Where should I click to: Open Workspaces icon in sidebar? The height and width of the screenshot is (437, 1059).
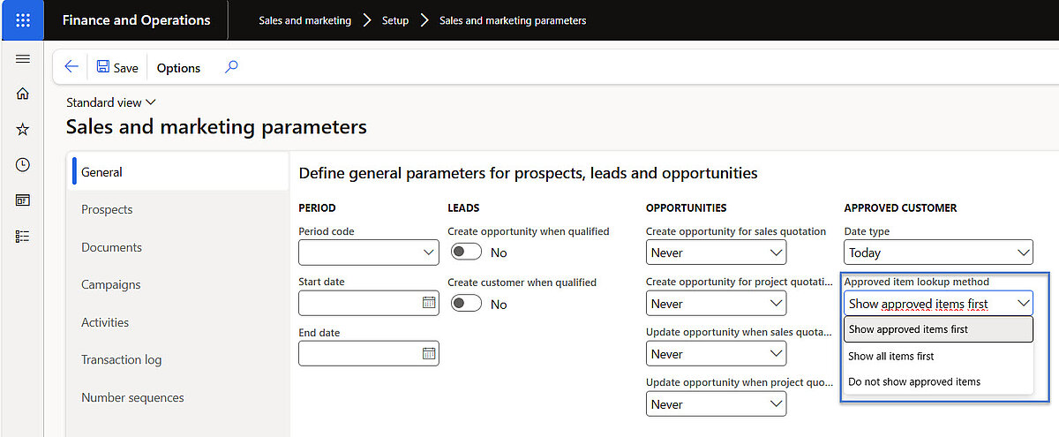click(x=23, y=200)
